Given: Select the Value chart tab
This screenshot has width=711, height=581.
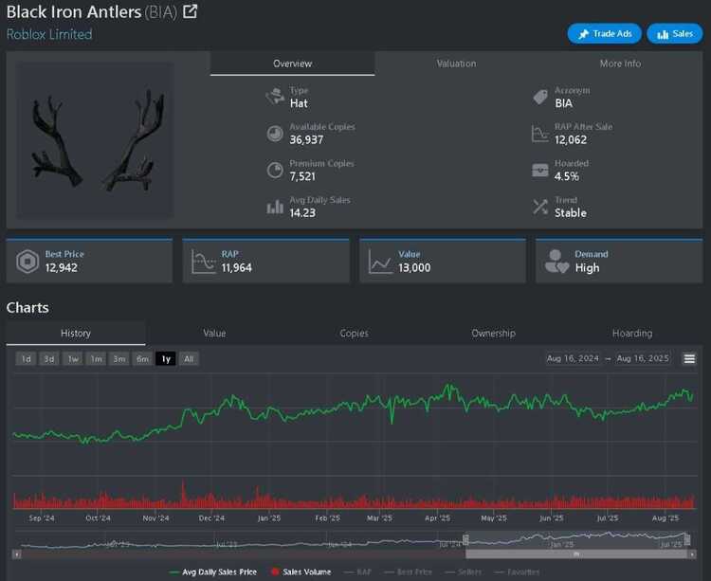Looking at the screenshot, I should 214,334.
